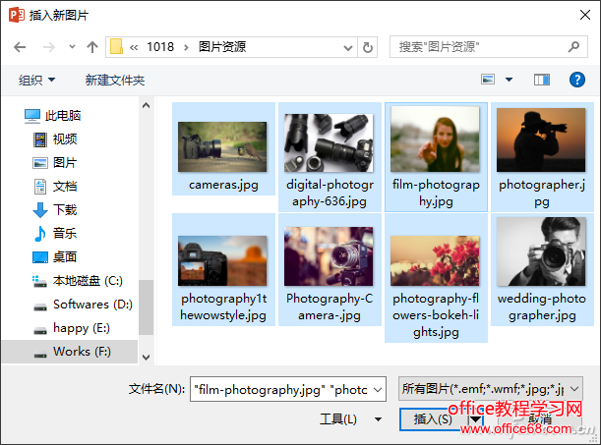Expand the address bar path history
The image size is (601, 445).
[347, 48]
